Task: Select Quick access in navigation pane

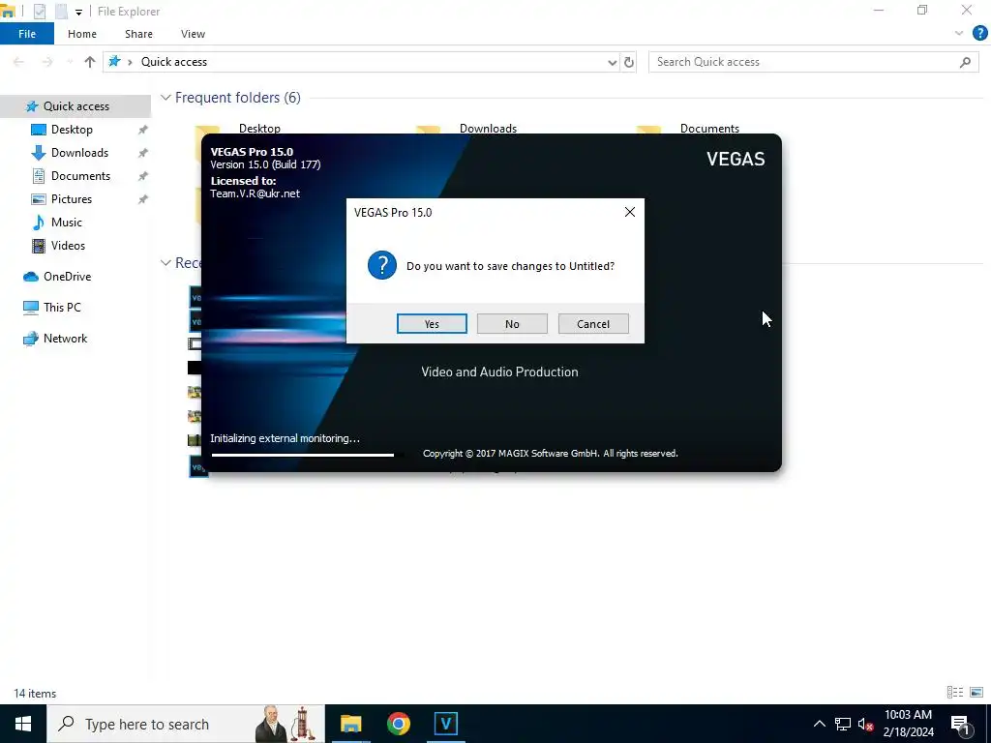Action: 75,106
